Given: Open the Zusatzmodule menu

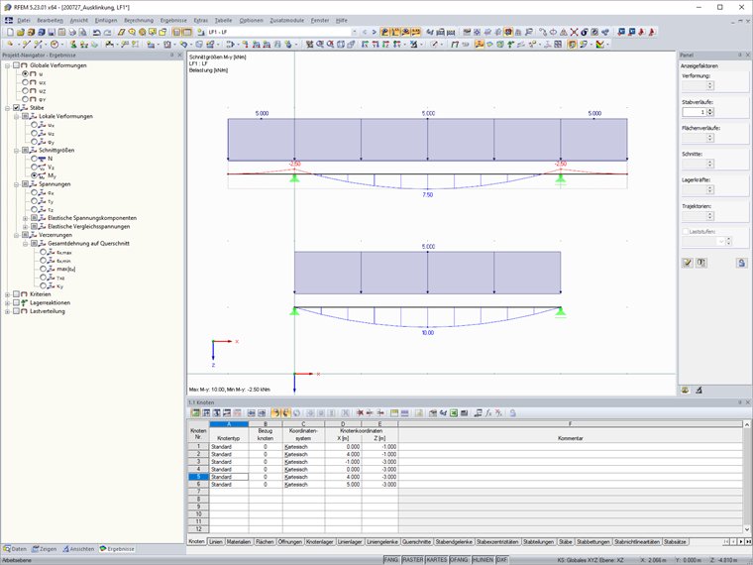Looking at the screenshot, I should pyautogui.click(x=286, y=20).
